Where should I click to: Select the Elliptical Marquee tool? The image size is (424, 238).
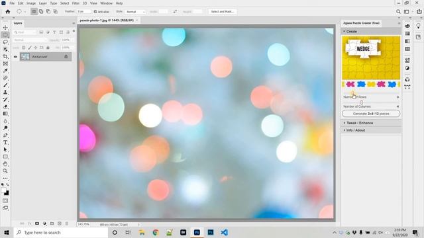click(x=5, y=35)
